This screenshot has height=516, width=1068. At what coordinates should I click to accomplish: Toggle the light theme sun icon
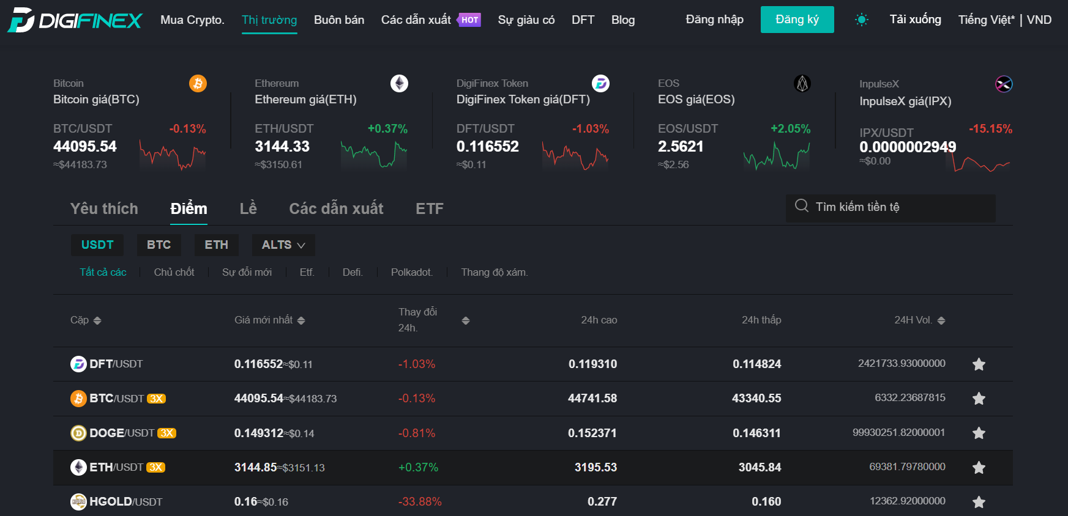click(x=862, y=20)
